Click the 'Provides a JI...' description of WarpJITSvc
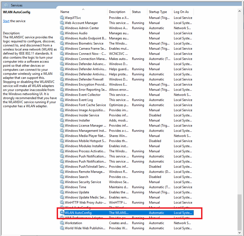 pyautogui.click(x=119, y=18)
